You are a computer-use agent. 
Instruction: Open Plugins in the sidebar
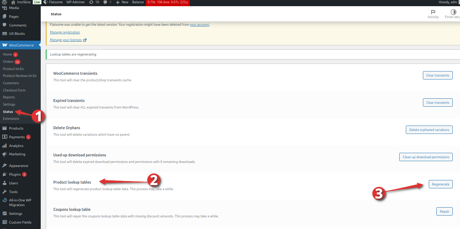[15, 175]
